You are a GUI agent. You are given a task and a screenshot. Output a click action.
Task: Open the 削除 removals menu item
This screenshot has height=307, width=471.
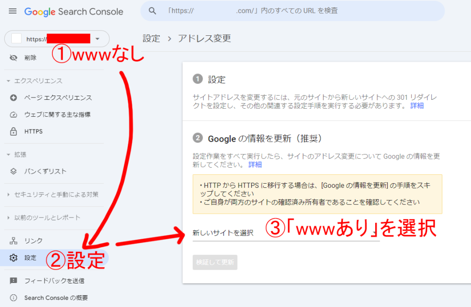(x=30, y=57)
